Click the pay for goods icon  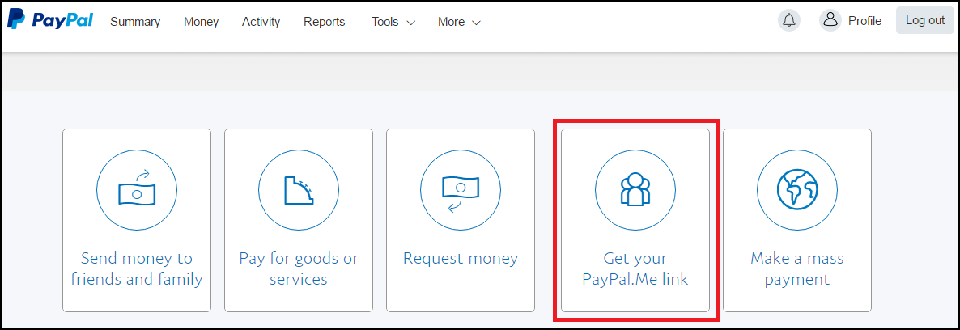(299, 189)
